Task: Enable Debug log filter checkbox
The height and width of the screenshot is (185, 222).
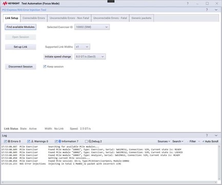Action: (x=86, y=142)
